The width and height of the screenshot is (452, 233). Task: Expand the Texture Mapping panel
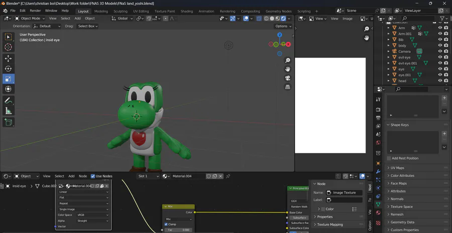pyautogui.click(x=330, y=224)
